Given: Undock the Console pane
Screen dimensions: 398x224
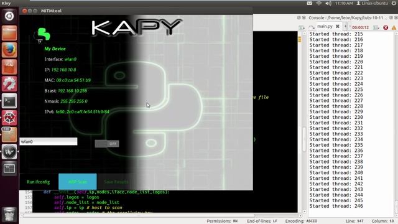Looking at the screenshot, I should (391, 17).
